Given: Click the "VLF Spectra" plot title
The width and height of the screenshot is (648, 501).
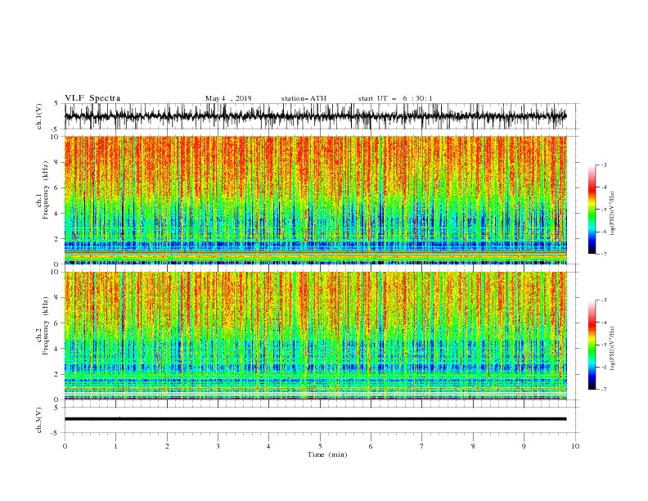Looking at the screenshot, I should point(92,98).
